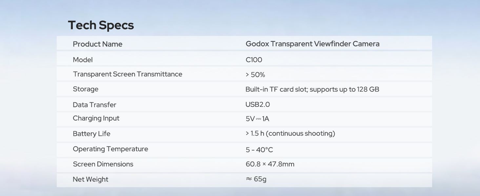Select the Battery Life label
This screenshot has height=196, width=480.
(x=91, y=134)
